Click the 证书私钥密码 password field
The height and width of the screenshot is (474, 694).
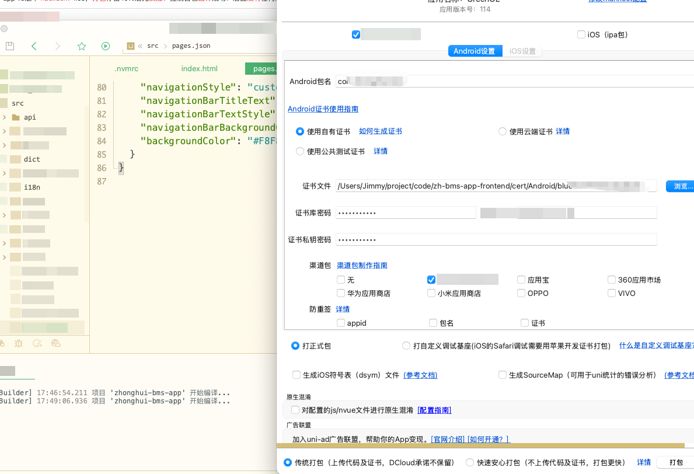496,240
